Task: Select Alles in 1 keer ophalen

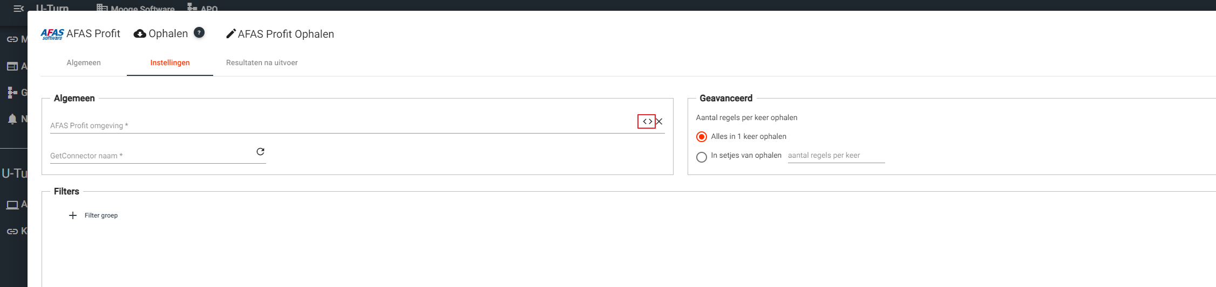Action: (x=702, y=137)
